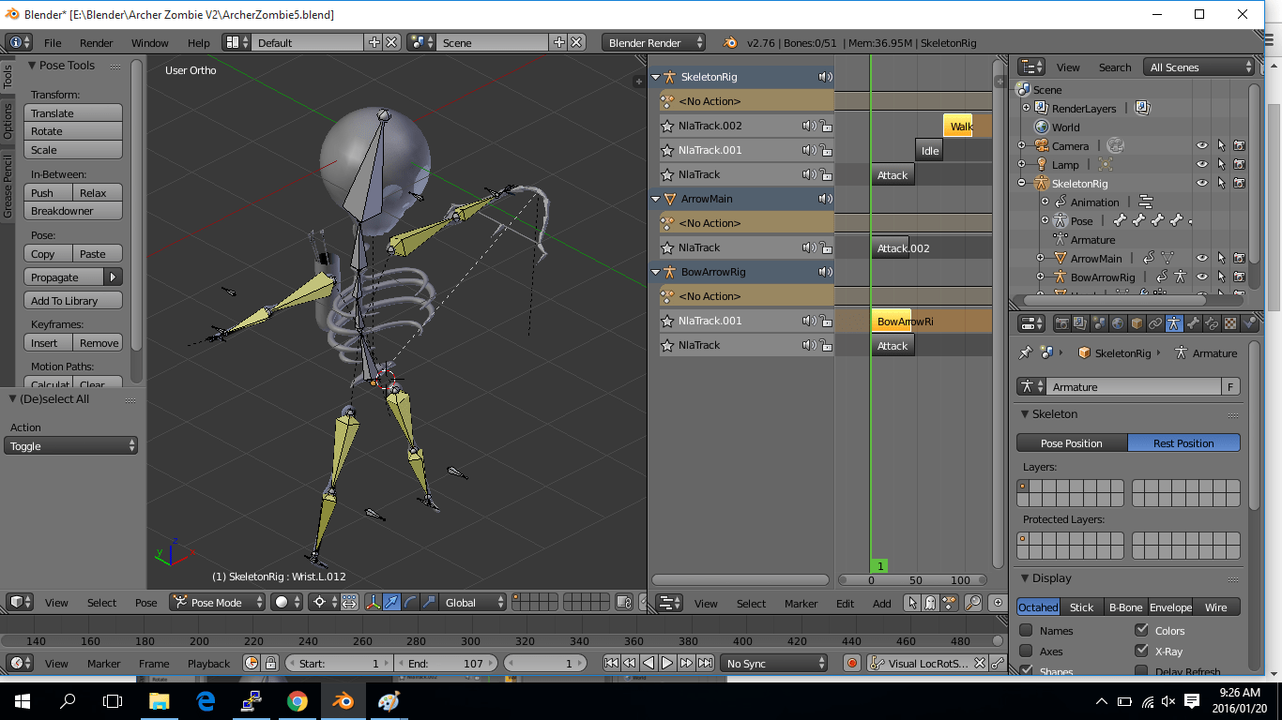This screenshot has width=1282, height=720.
Task: Open the Marker menu in NLA editor
Action: (x=801, y=603)
